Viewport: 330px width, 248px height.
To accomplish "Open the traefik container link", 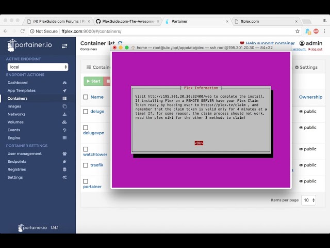I will click(97, 165).
